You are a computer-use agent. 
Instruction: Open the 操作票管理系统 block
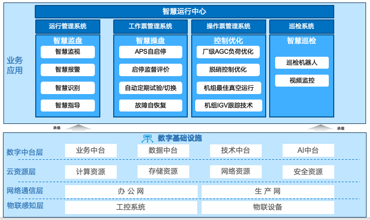[x=228, y=26]
